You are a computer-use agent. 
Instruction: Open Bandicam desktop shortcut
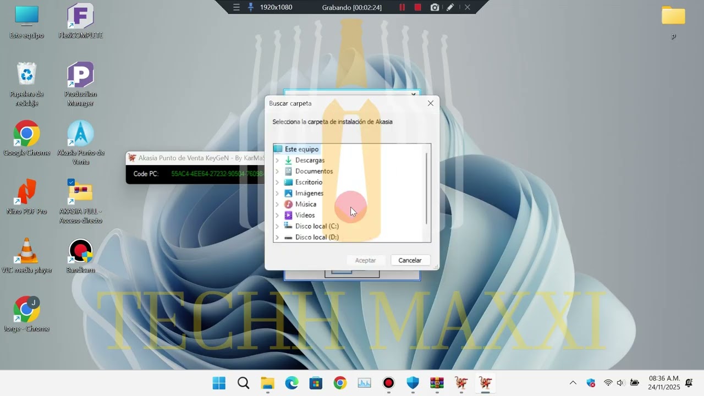pyautogui.click(x=80, y=256)
